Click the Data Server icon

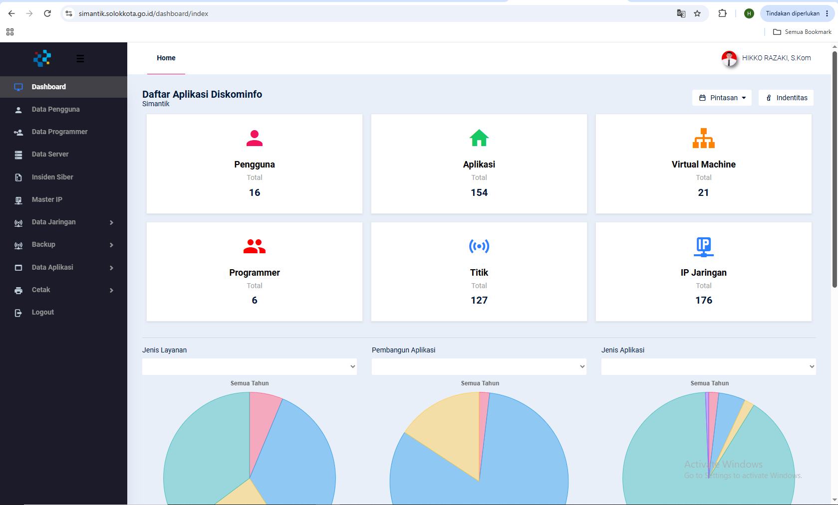18,155
